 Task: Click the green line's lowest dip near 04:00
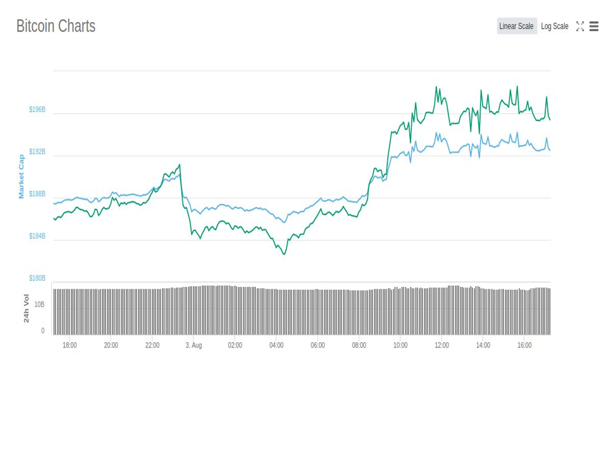coord(284,254)
